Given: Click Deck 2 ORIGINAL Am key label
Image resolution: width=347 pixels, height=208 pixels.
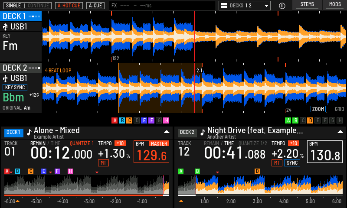Looking at the screenshot, I should (16, 108).
